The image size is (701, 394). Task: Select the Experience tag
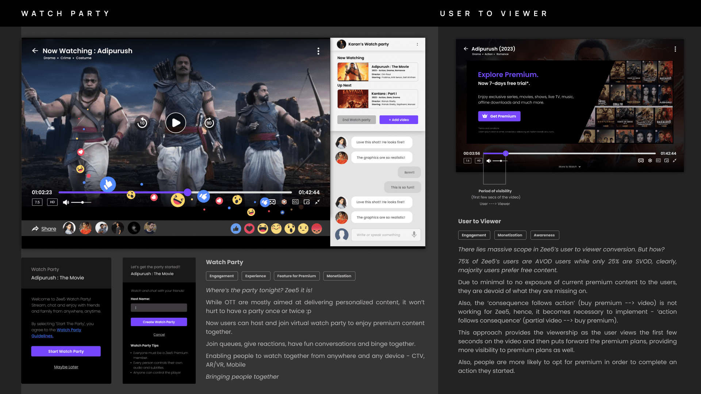click(256, 276)
